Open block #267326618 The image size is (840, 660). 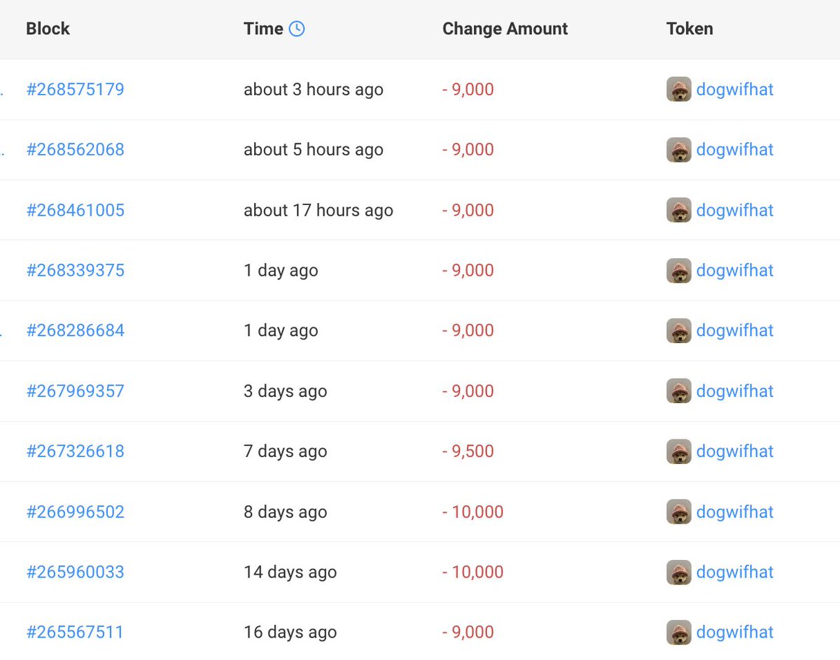pos(76,451)
